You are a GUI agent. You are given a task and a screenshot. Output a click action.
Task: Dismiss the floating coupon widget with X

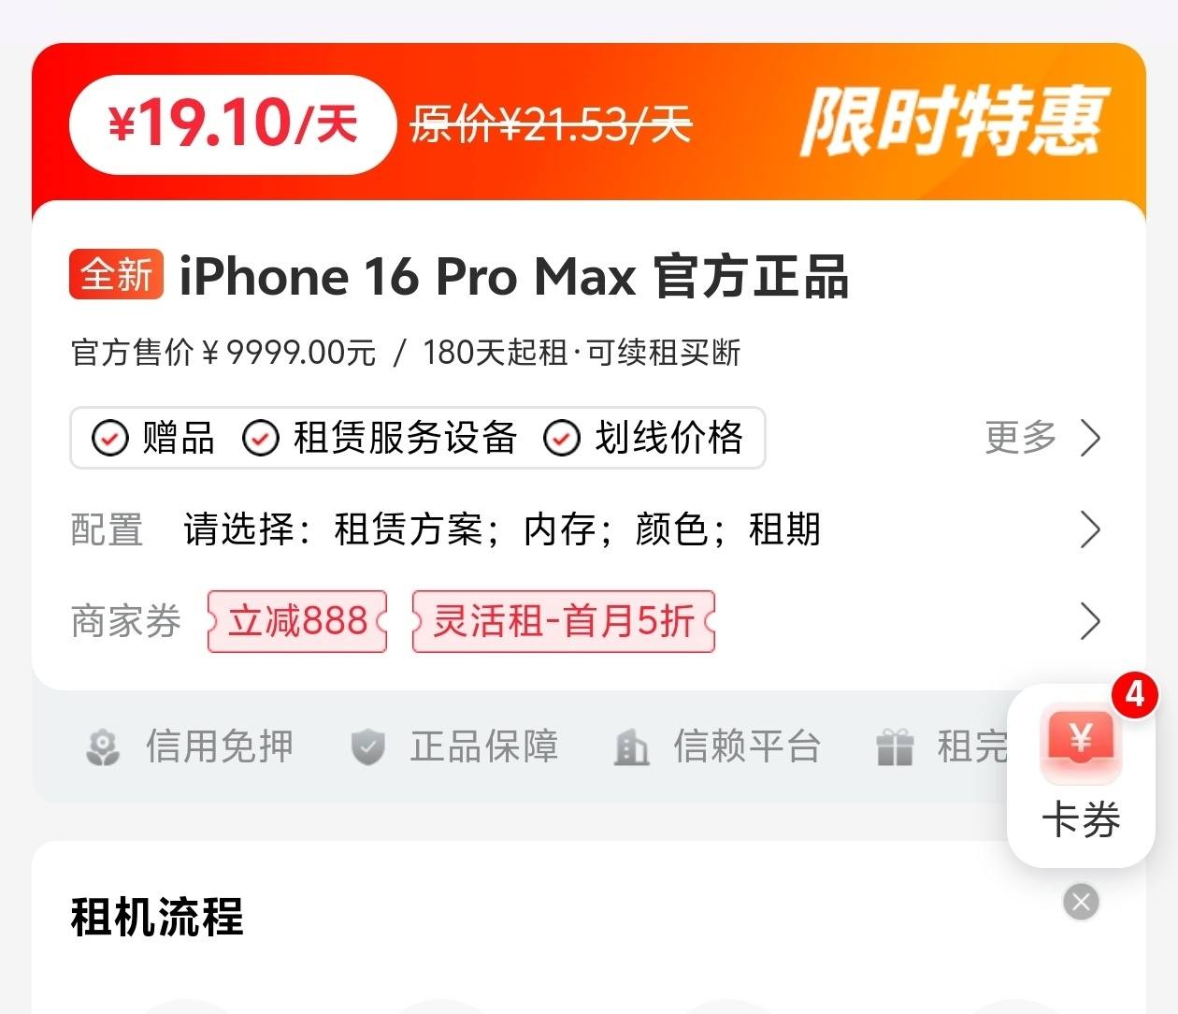pos(1082,902)
